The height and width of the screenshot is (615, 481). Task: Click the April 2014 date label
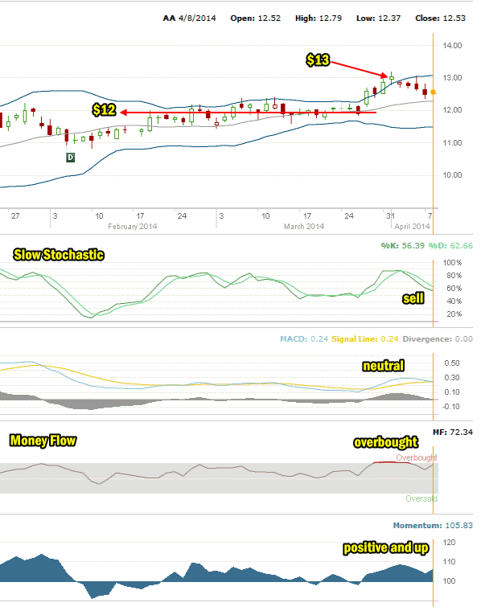pyautogui.click(x=412, y=227)
